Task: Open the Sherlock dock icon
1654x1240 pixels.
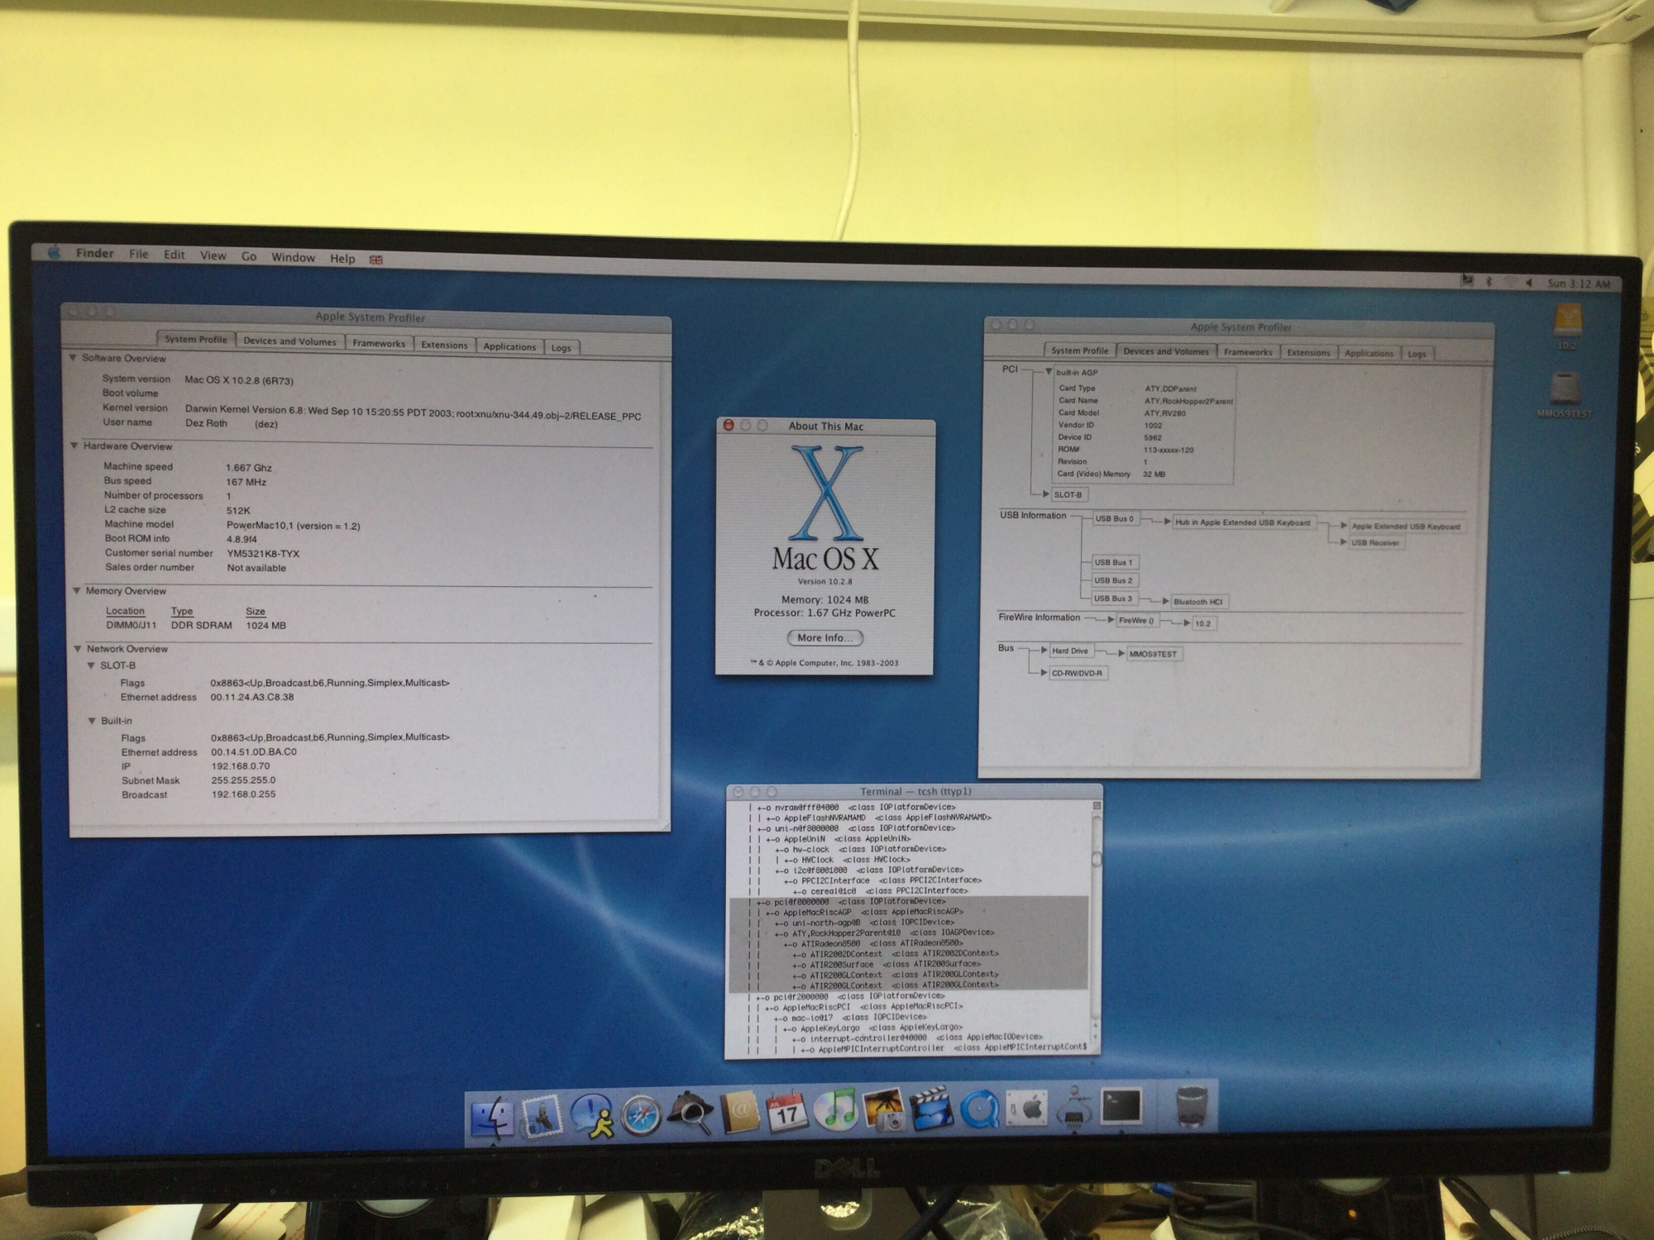Action: [x=691, y=1113]
